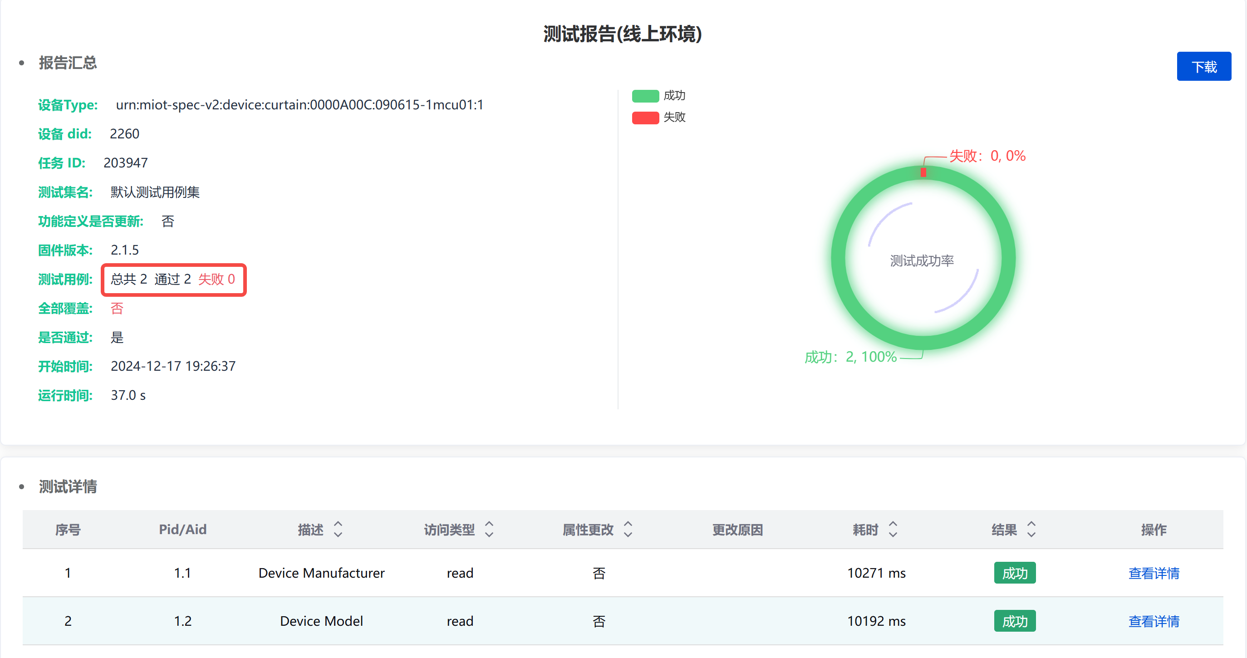This screenshot has height=658, width=1247.
Task: Select the device type urn text
Action: pyautogui.click(x=299, y=105)
